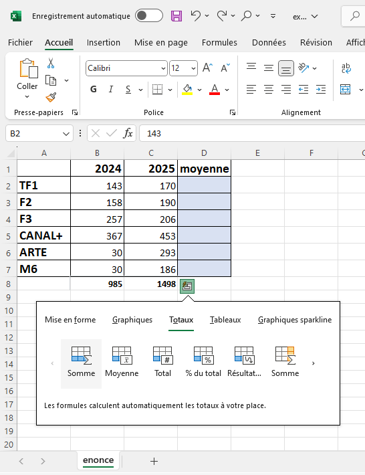Click the Borders grid icon
The image size is (365, 475).
(x=157, y=90)
